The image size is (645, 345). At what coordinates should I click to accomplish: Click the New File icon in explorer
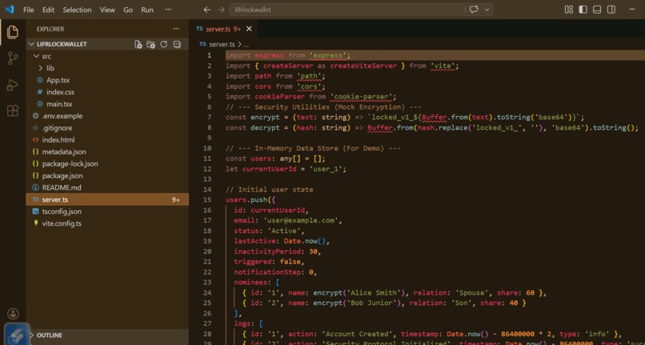(138, 44)
